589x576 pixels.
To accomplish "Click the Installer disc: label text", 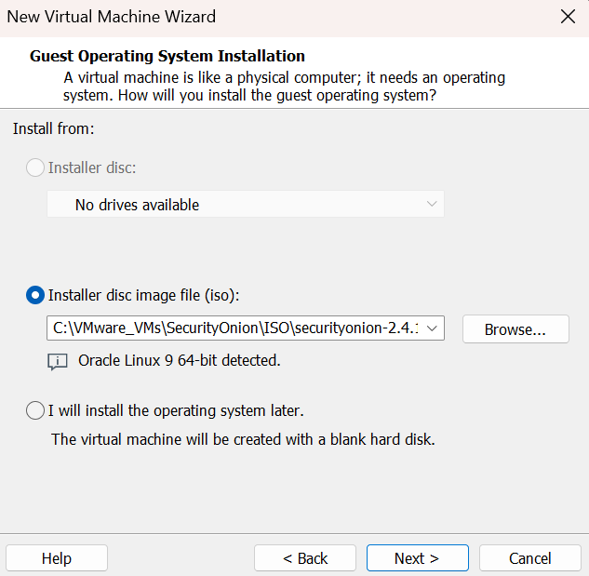I will [x=92, y=167].
